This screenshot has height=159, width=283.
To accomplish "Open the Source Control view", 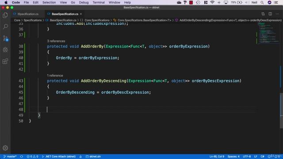I will (5, 38).
